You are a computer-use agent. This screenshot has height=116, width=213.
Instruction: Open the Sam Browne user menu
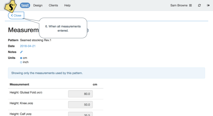pyautogui.click(x=181, y=5)
